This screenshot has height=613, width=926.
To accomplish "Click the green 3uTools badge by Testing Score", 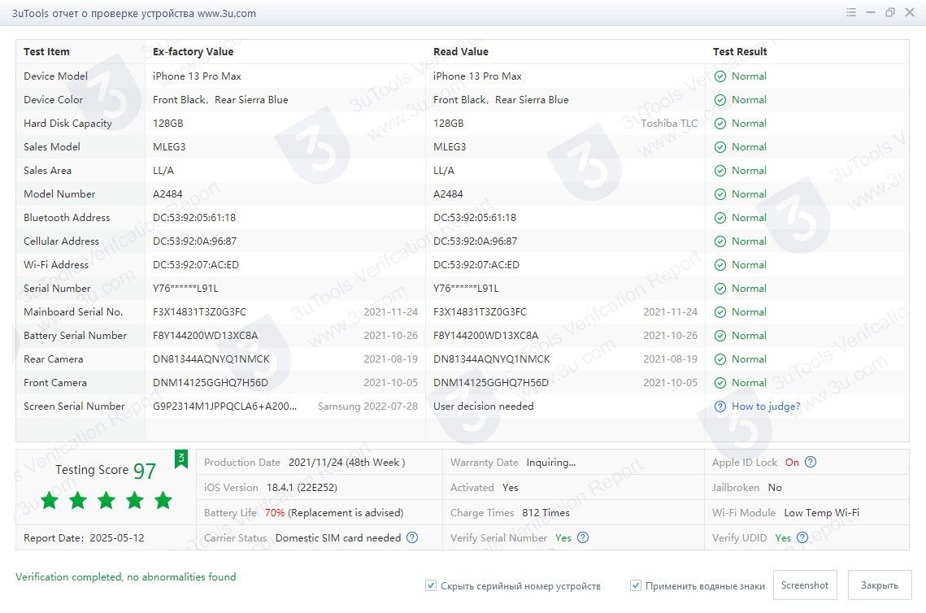I will point(180,459).
